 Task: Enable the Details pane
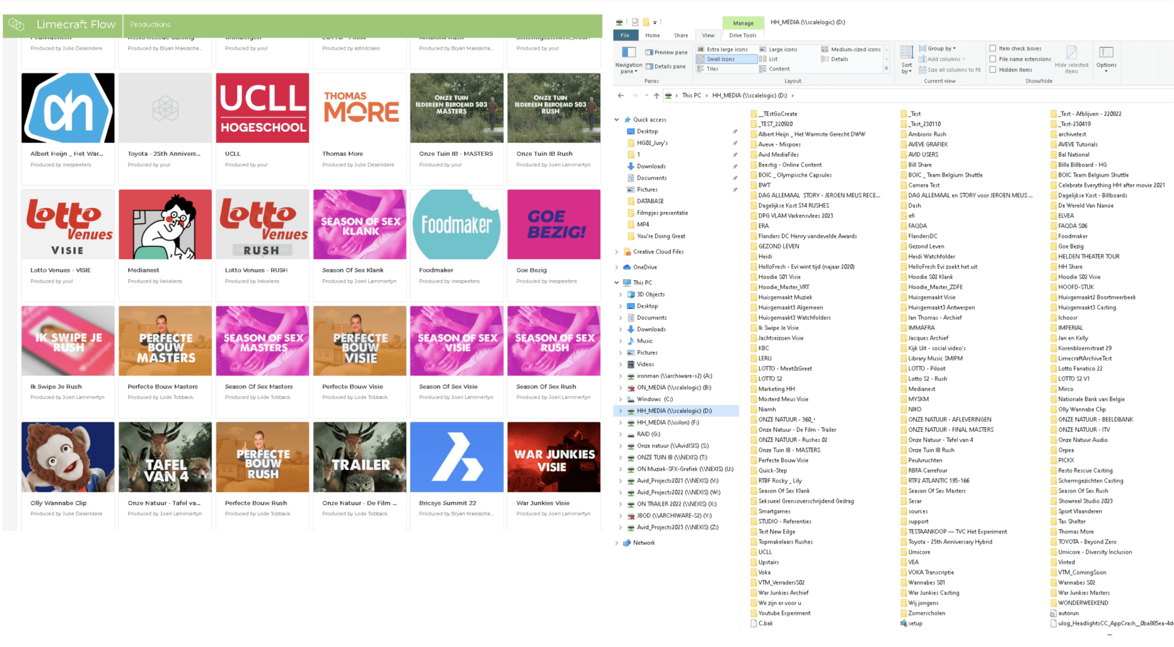667,65
